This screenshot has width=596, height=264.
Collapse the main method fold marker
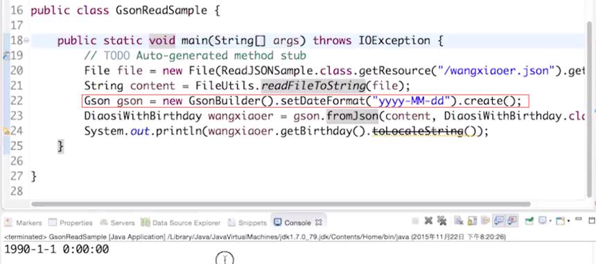pos(26,40)
